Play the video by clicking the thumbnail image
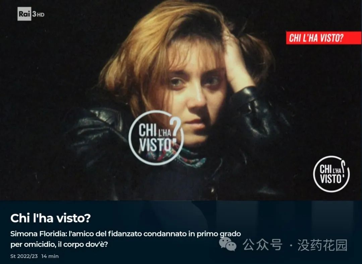 [x=181, y=100]
